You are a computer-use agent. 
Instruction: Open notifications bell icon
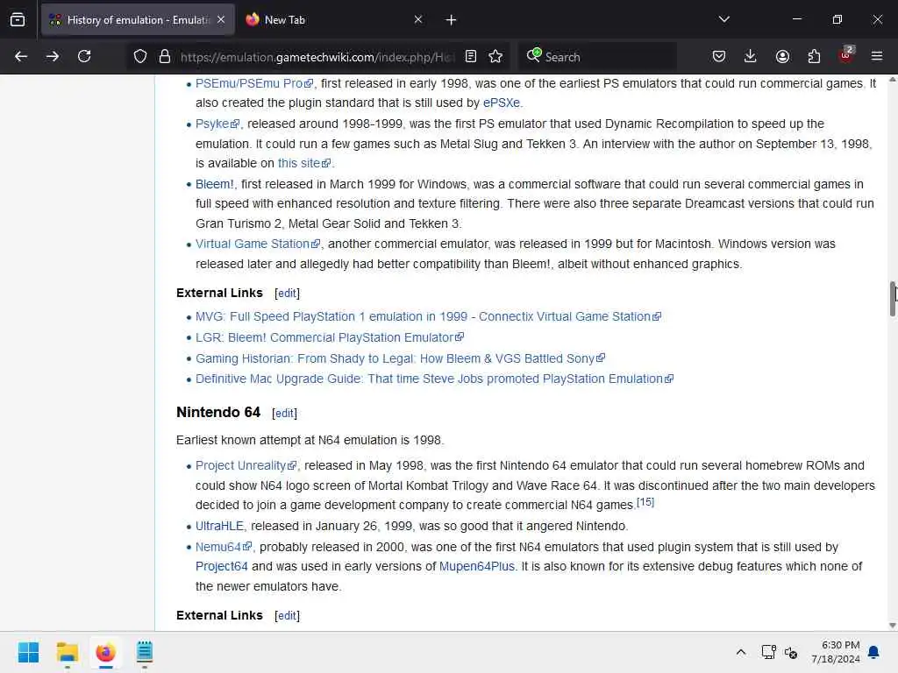pyautogui.click(x=874, y=652)
